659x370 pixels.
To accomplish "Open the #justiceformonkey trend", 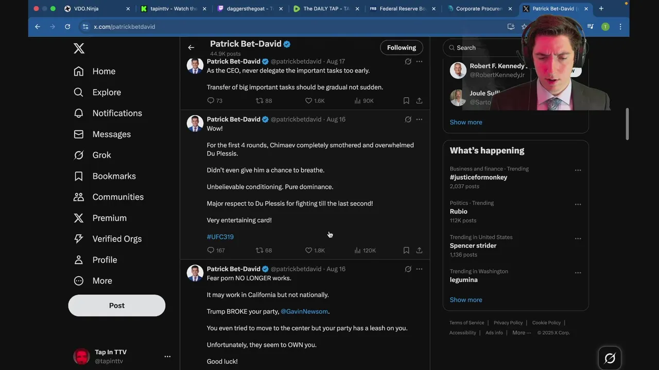I will 478,177.
